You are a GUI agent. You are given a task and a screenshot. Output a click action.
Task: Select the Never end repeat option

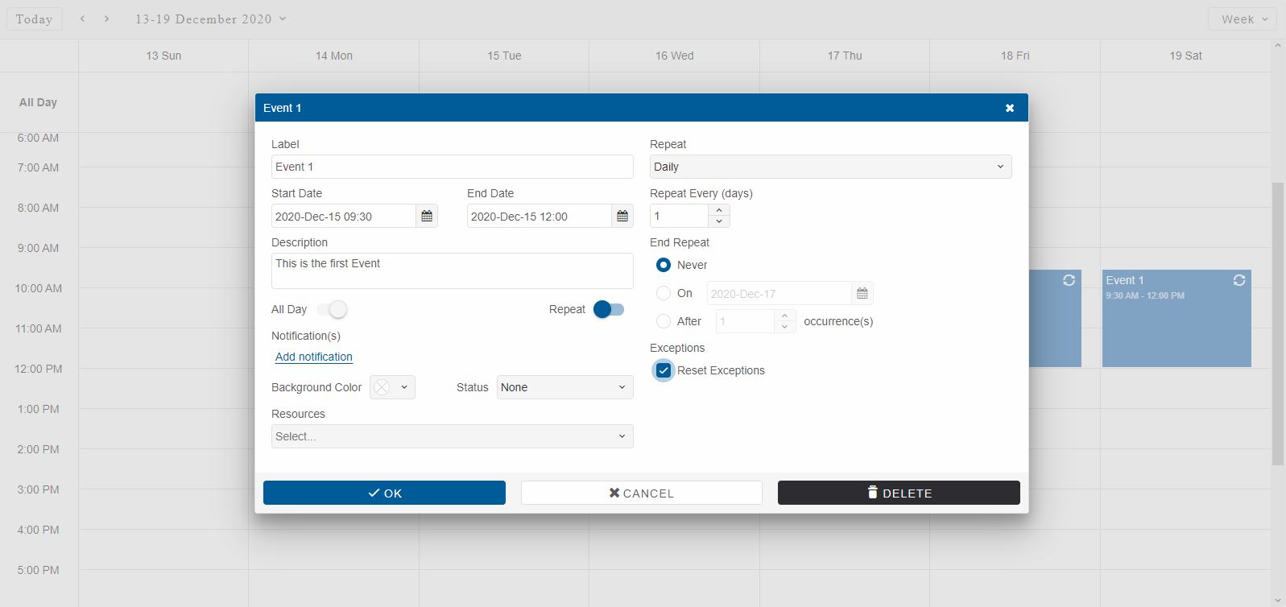[664, 265]
